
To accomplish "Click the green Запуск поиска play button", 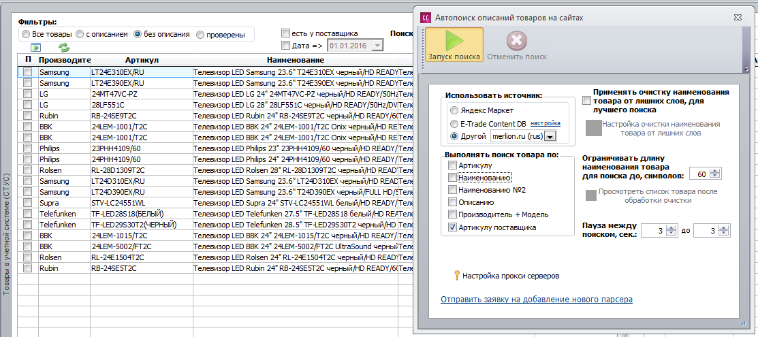I will point(454,45).
